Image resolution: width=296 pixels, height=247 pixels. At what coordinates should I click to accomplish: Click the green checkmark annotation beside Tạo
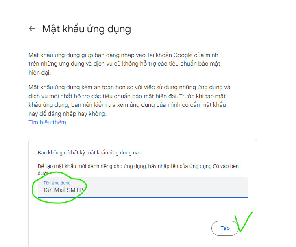244,221
